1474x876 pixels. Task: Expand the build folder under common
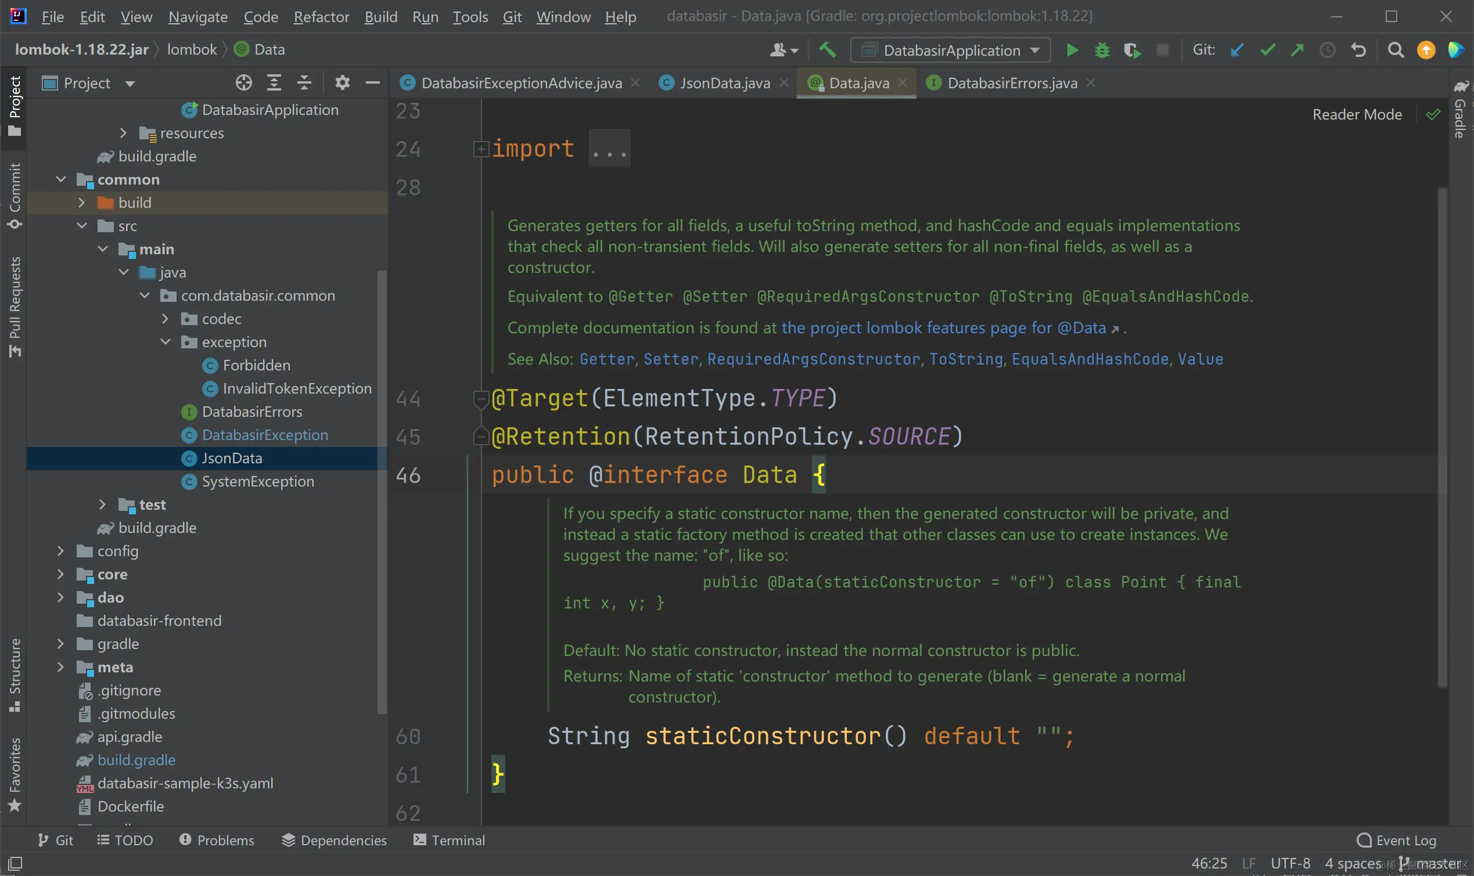(81, 203)
